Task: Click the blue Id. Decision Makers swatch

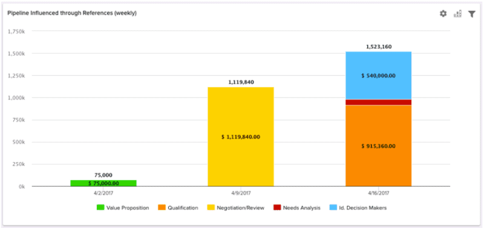Action: [x=333, y=207]
